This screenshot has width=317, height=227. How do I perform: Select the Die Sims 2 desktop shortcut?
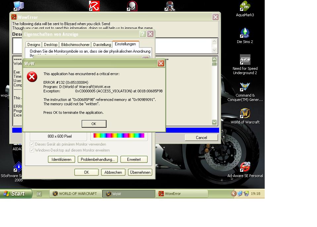(245, 36)
